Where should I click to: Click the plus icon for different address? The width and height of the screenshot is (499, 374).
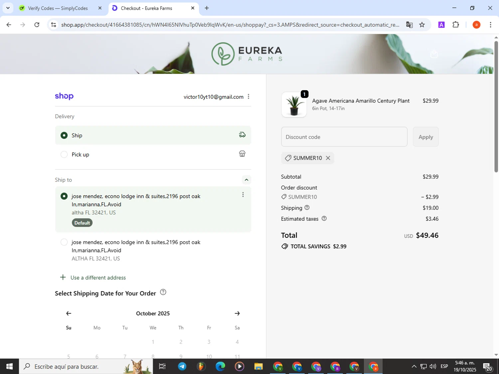pyautogui.click(x=63, y=277)
